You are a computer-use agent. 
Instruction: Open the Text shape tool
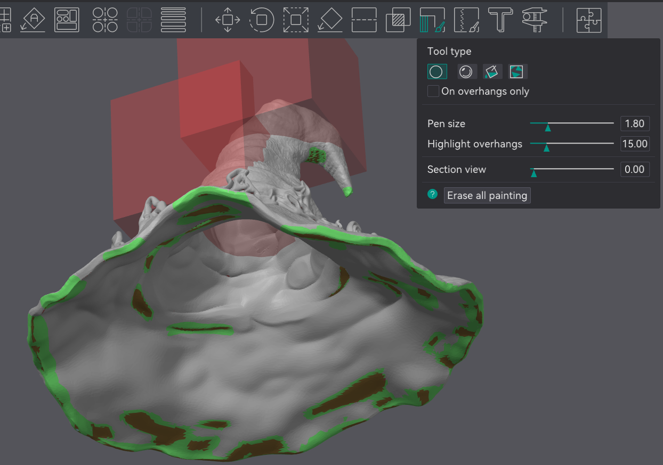click(500, 20)
